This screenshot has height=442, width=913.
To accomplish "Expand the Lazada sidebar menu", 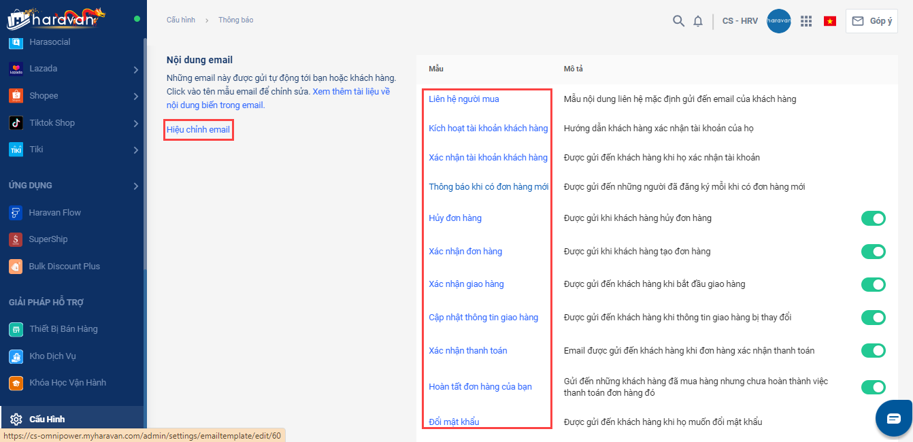I will point(135,69).
